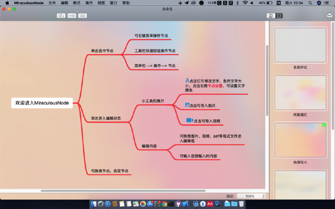
Task: Open the 帮助 menu
Action: [x=126, y=3]
